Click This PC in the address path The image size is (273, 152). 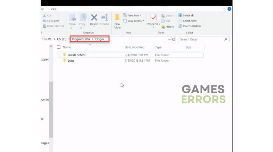(x=47, y=39)
